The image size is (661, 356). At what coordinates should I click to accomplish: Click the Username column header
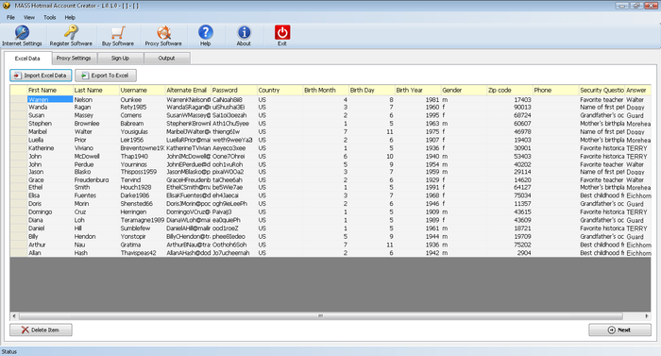[142, 91]
